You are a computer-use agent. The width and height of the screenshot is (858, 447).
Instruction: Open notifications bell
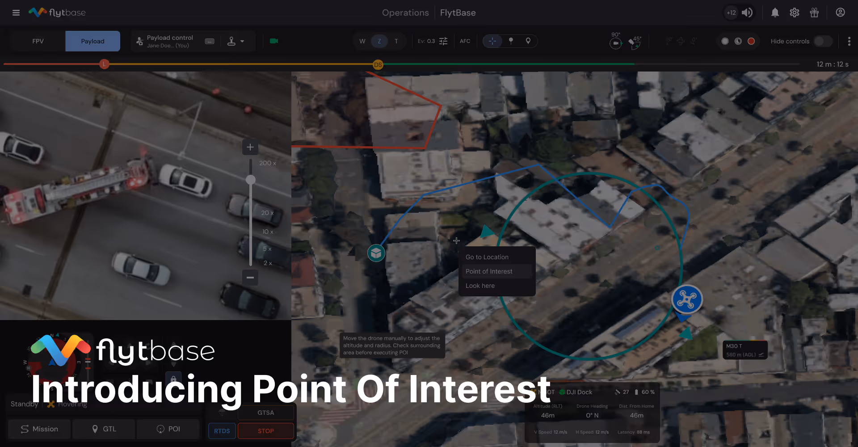775,13
